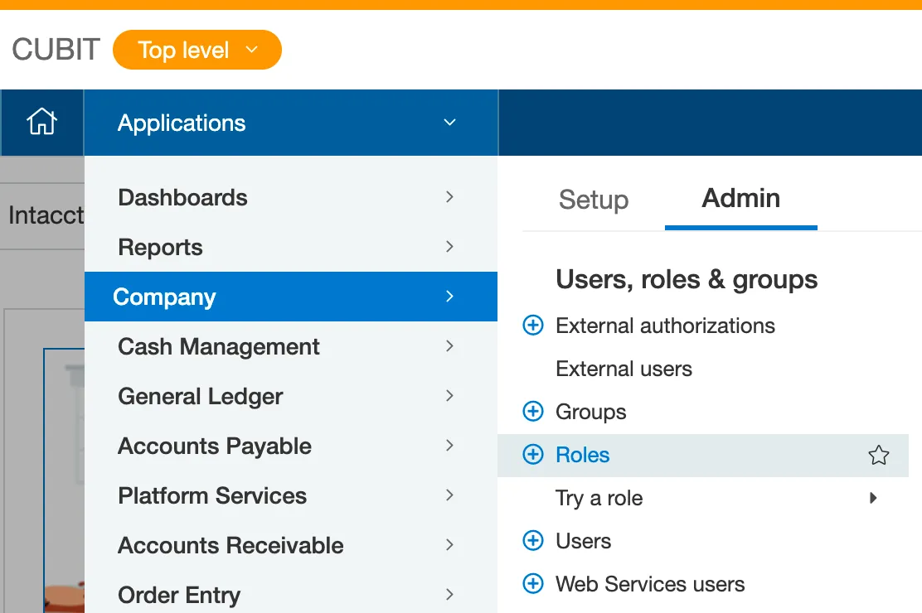The image size is (922, 613).
Task: Expand the General Ledger submenu arrow
Action: 450,396
